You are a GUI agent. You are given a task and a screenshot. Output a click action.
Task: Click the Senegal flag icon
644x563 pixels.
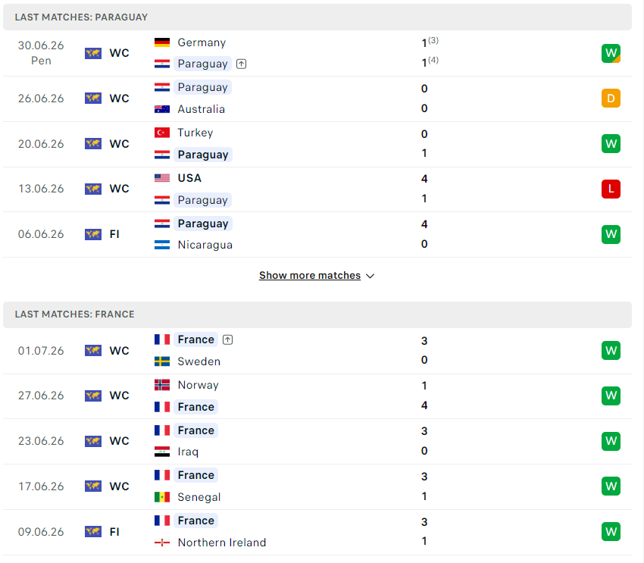[x=162, y=497]
